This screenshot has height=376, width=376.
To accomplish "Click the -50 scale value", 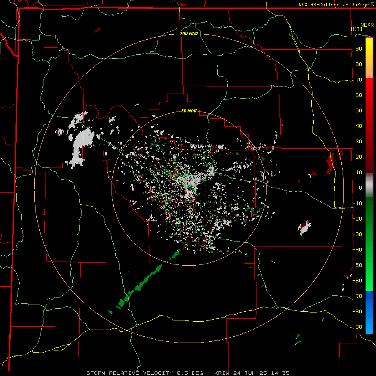I will click(x=357, y=265).
